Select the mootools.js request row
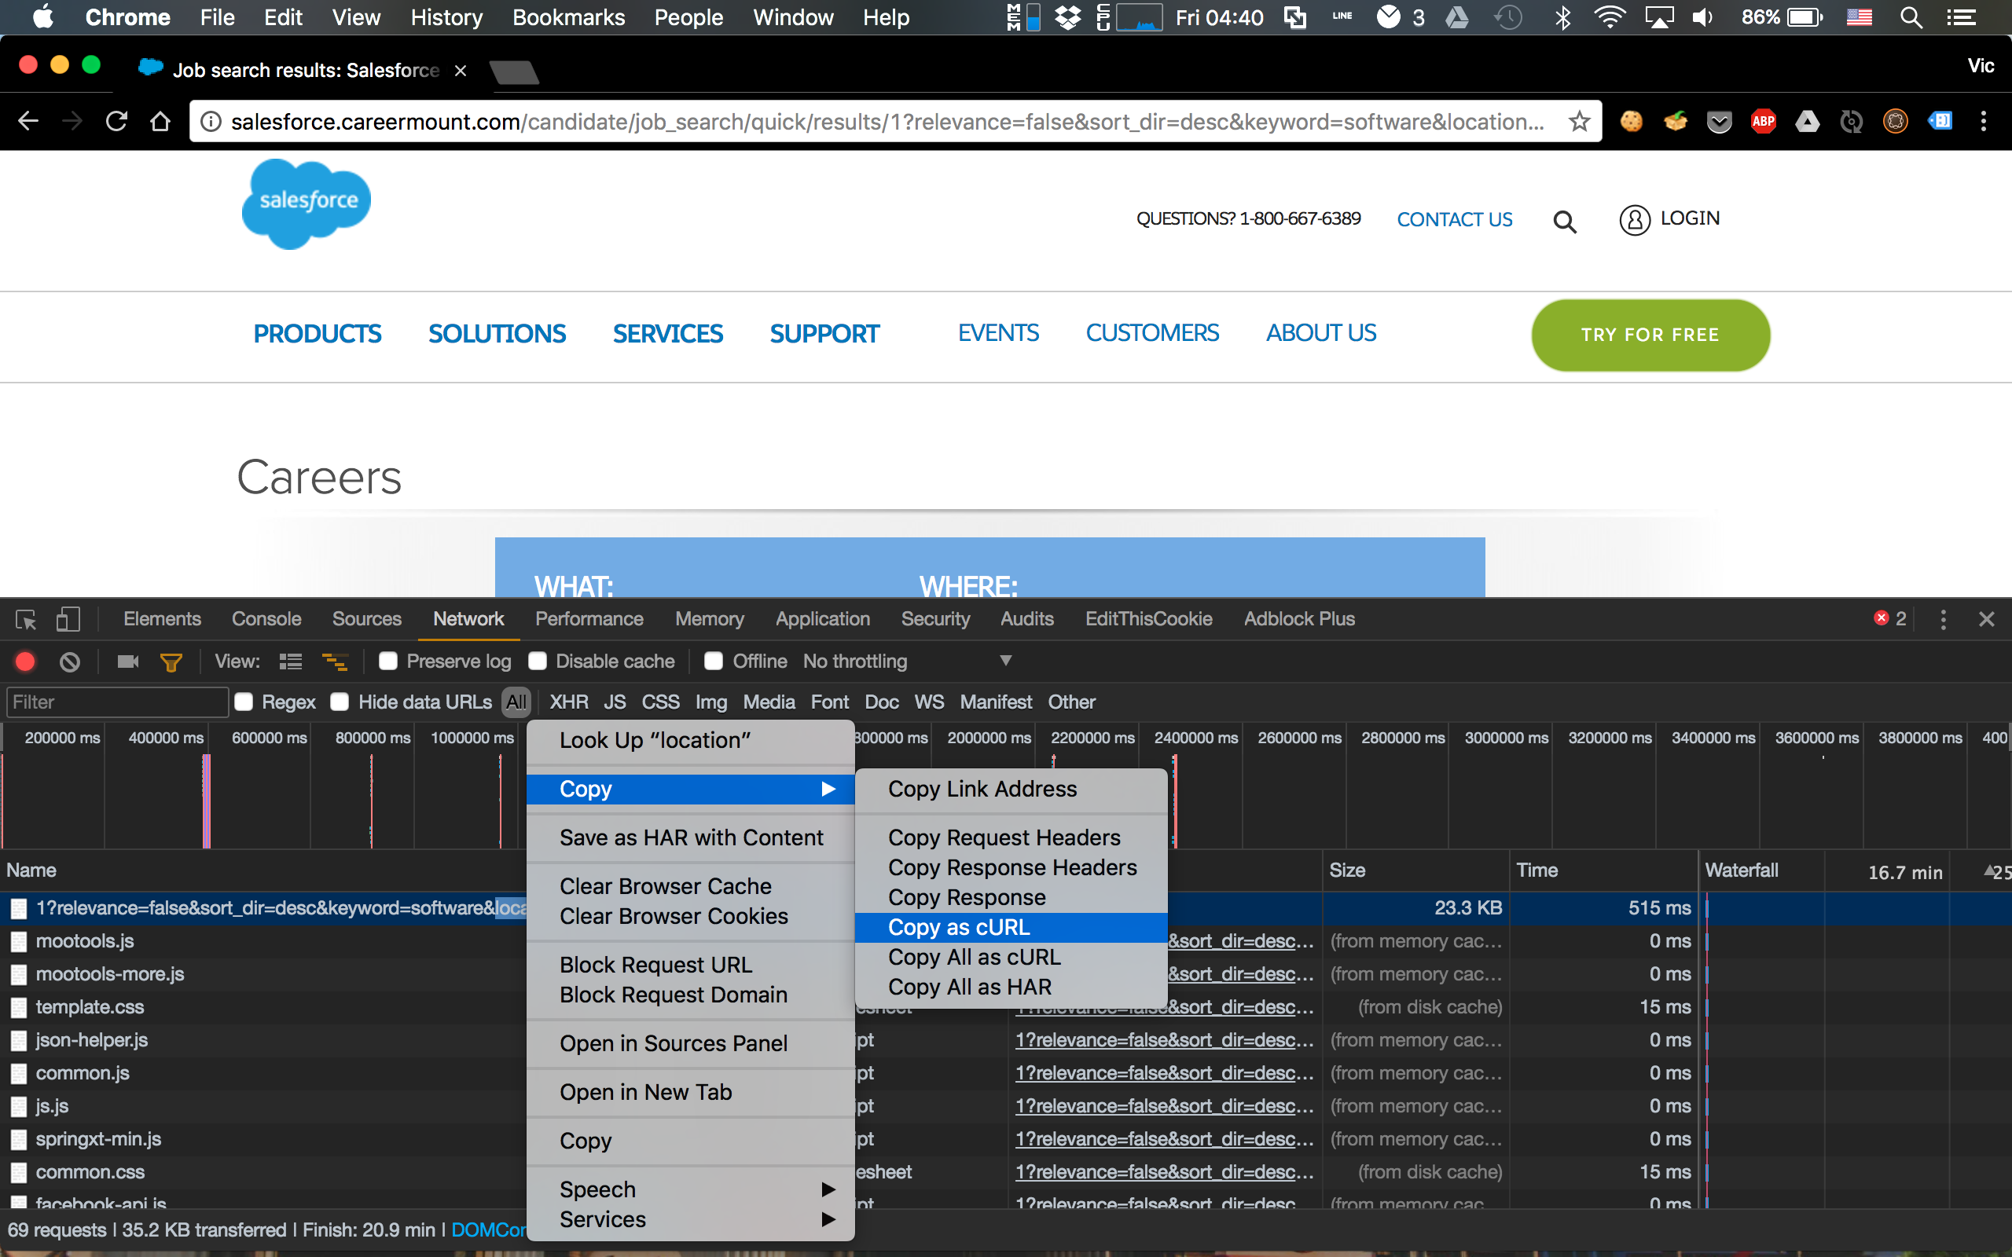Screen dimensions: 2012x1257 (x=263, y=941)
